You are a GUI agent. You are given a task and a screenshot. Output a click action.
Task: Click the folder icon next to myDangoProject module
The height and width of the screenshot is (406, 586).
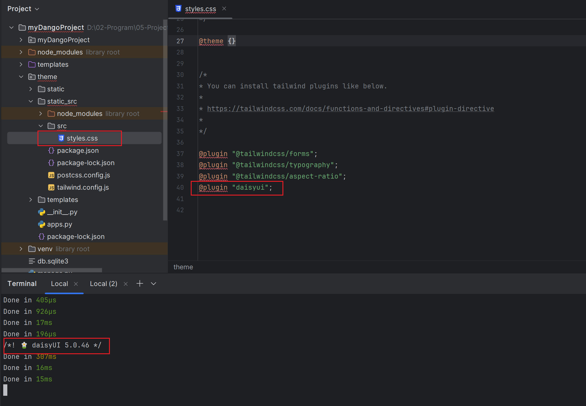pos(31,40)
